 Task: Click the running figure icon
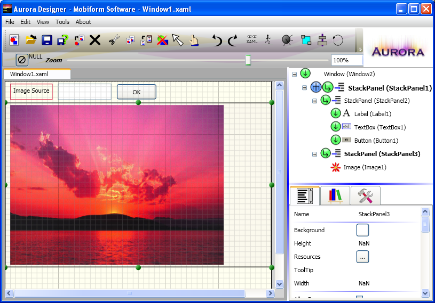[268, 39]
